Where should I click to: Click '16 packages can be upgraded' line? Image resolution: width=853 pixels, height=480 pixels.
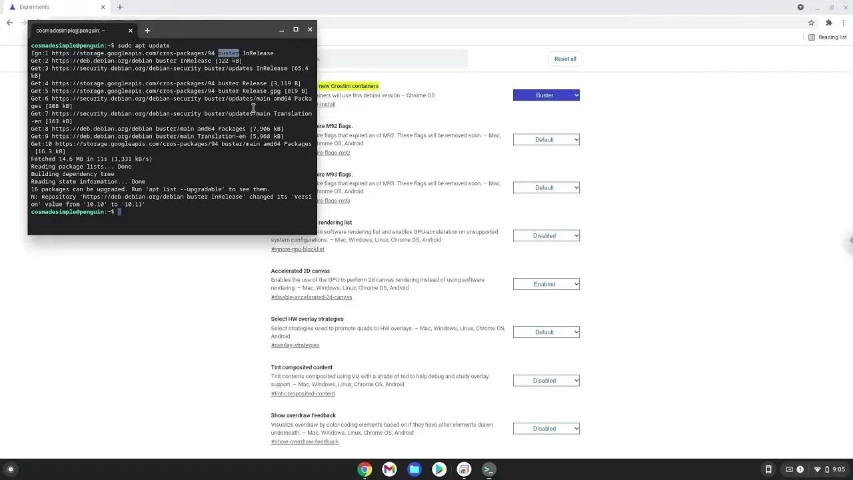[x=150, y=189]
